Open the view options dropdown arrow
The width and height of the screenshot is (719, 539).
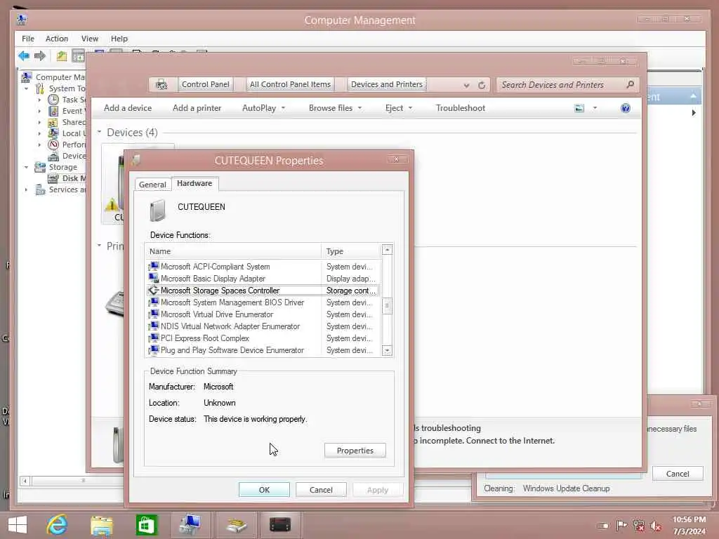595,108
